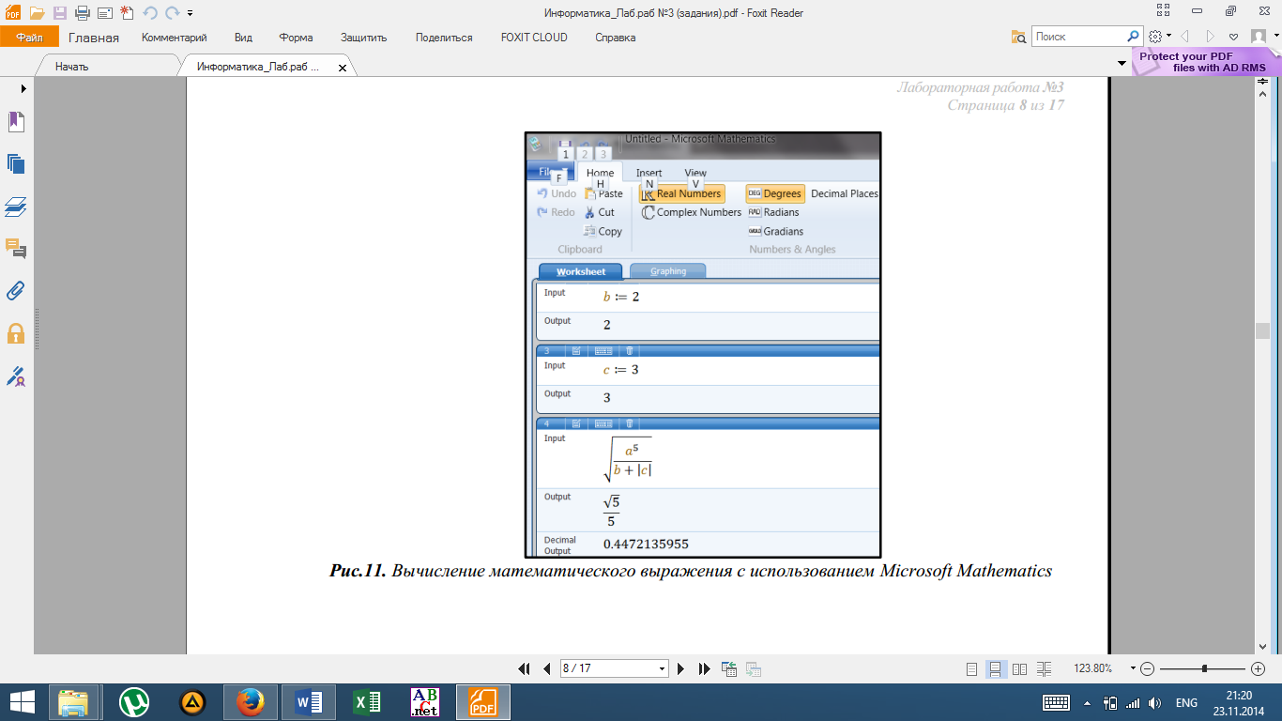The image size is (1282, 721).
Task: Open the Поделиться ribbon tab
Action: (x=444, y=38)
